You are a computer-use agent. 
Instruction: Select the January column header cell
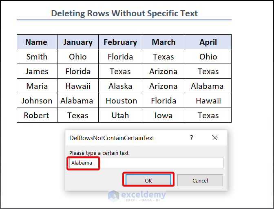coord(78,42)
